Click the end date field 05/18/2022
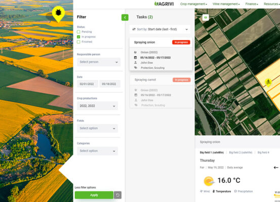Screen dimensions: 280x202 110,84
